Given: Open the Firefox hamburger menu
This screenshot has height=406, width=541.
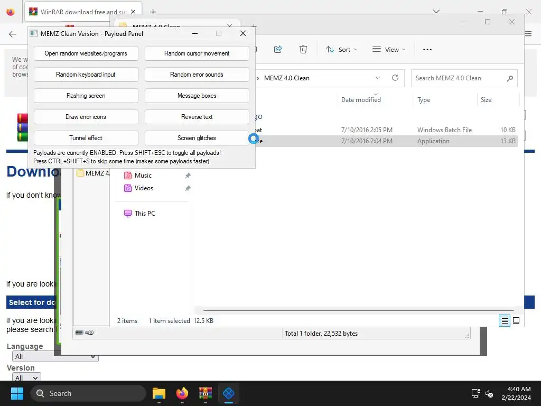Looking at the screenshot, I should pos(528,33).
